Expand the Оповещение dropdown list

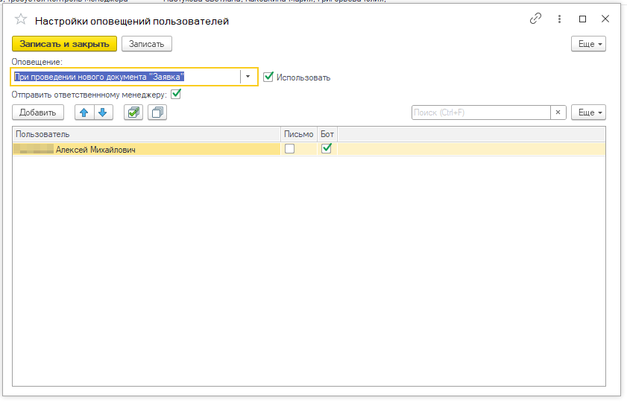[x=248, y=77]
